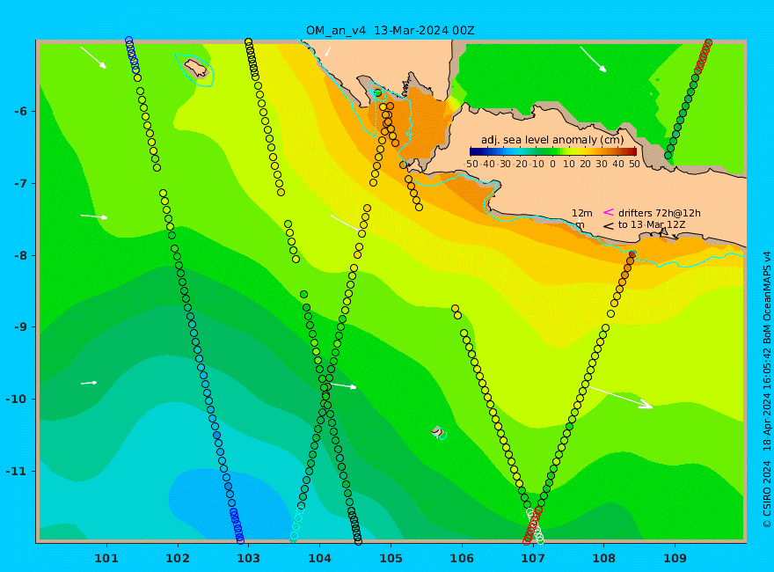Select the 'drifters 72h@12h' legend text

(660, 213)
